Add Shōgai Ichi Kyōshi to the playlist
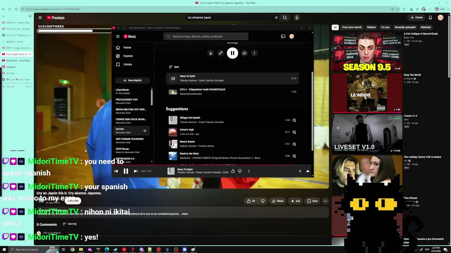The height and width of the screenshot is (253, 451). coord(294,120)
